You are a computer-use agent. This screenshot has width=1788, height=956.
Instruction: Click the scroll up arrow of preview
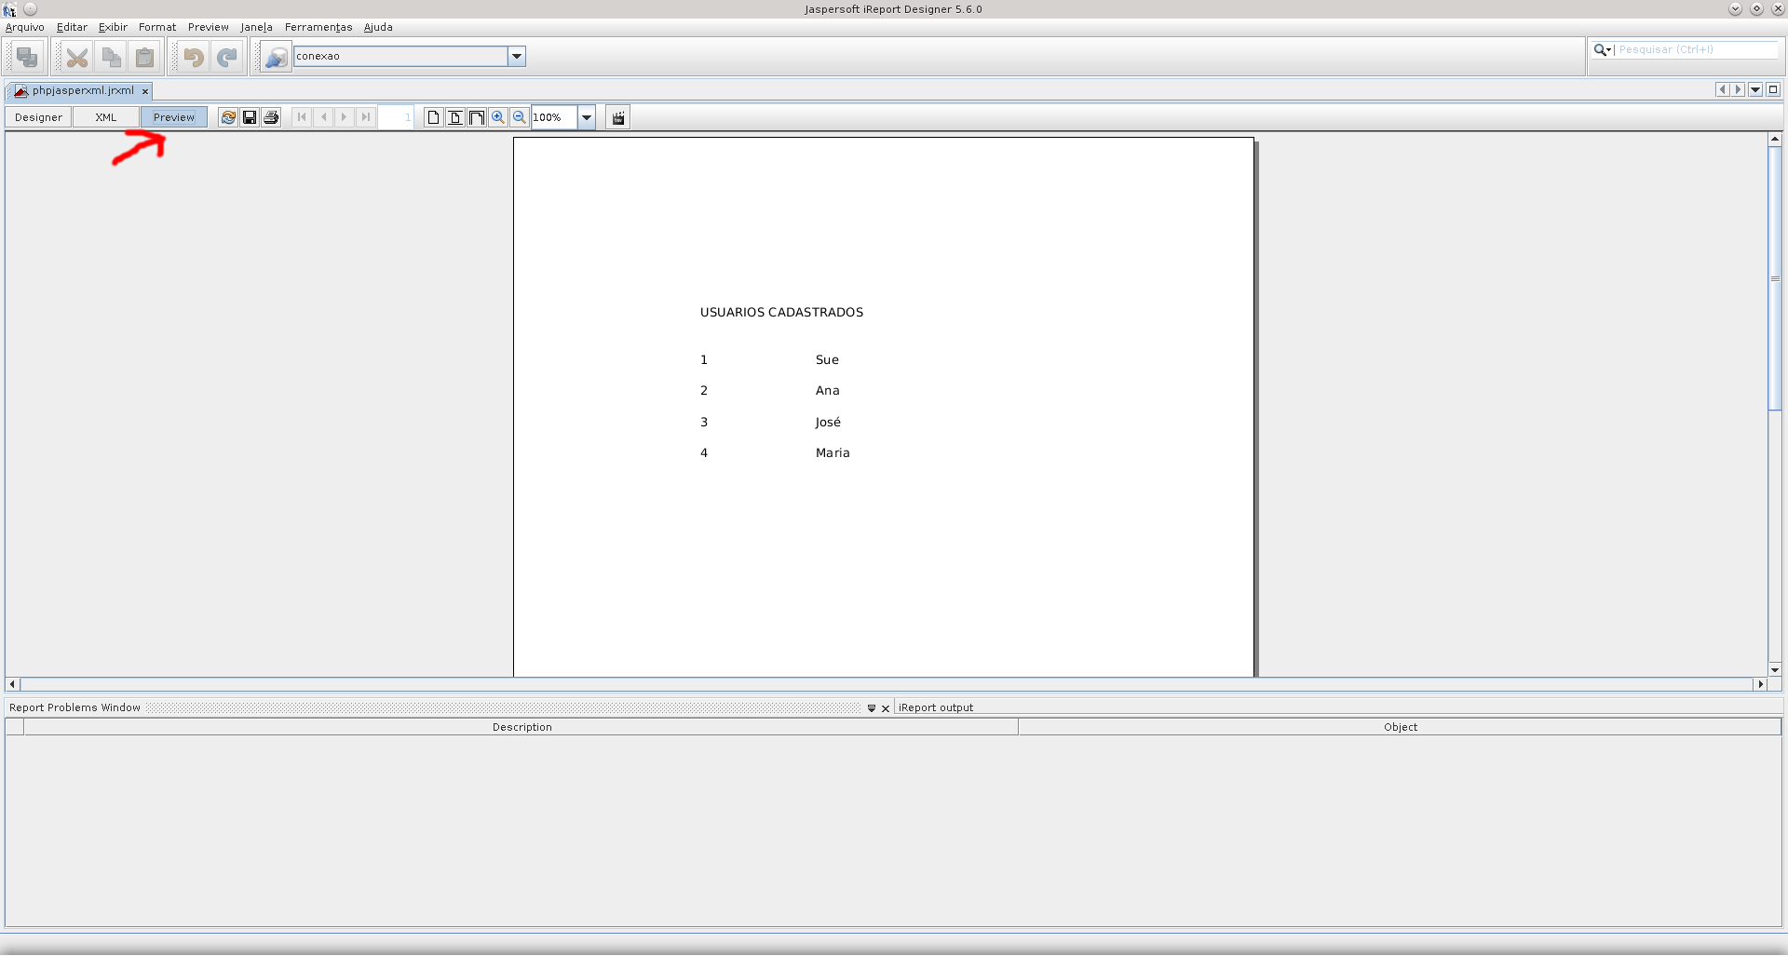coord(1775,140)
